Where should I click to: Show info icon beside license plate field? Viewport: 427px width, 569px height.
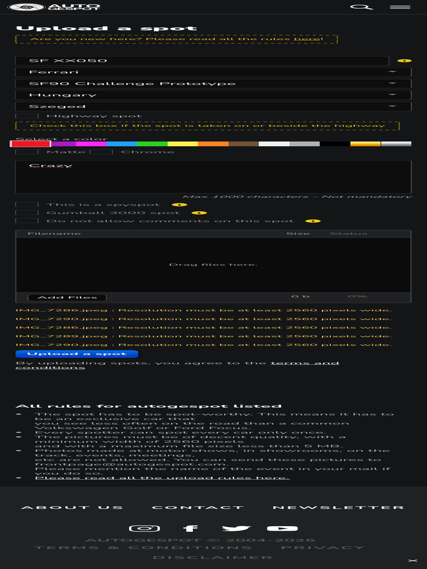click(404, 61)
